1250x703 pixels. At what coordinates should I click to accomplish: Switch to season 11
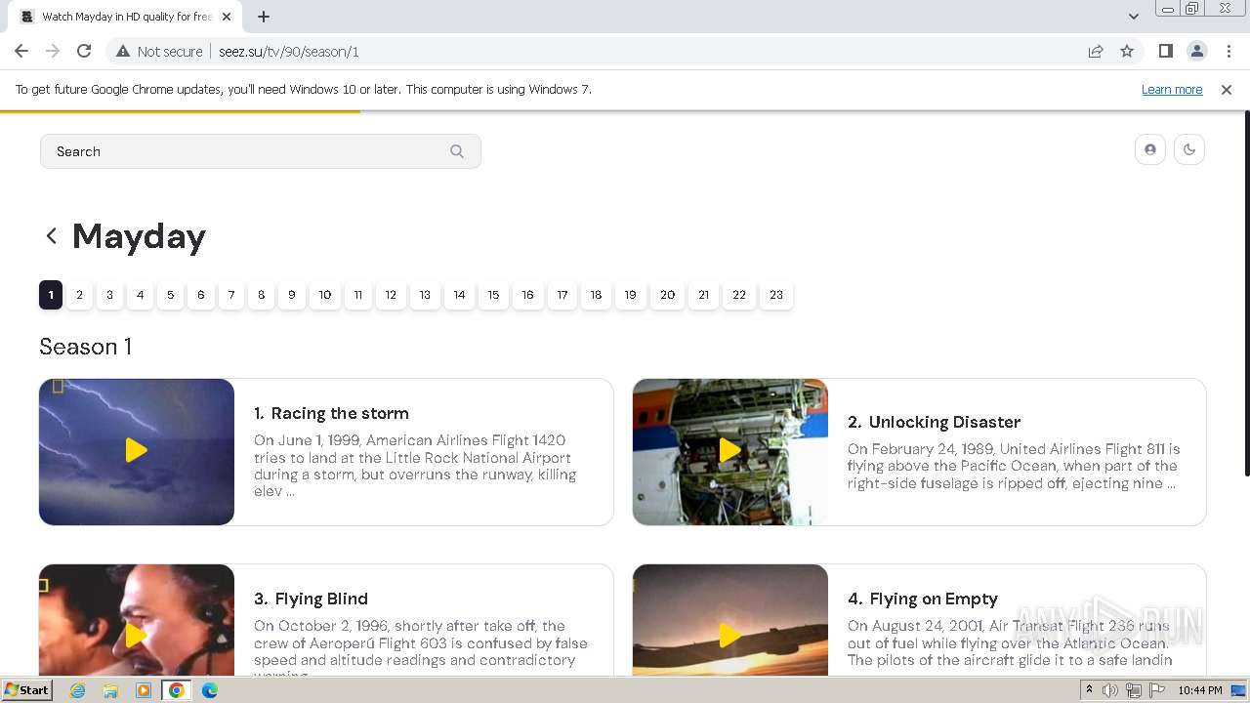[358, 295]
